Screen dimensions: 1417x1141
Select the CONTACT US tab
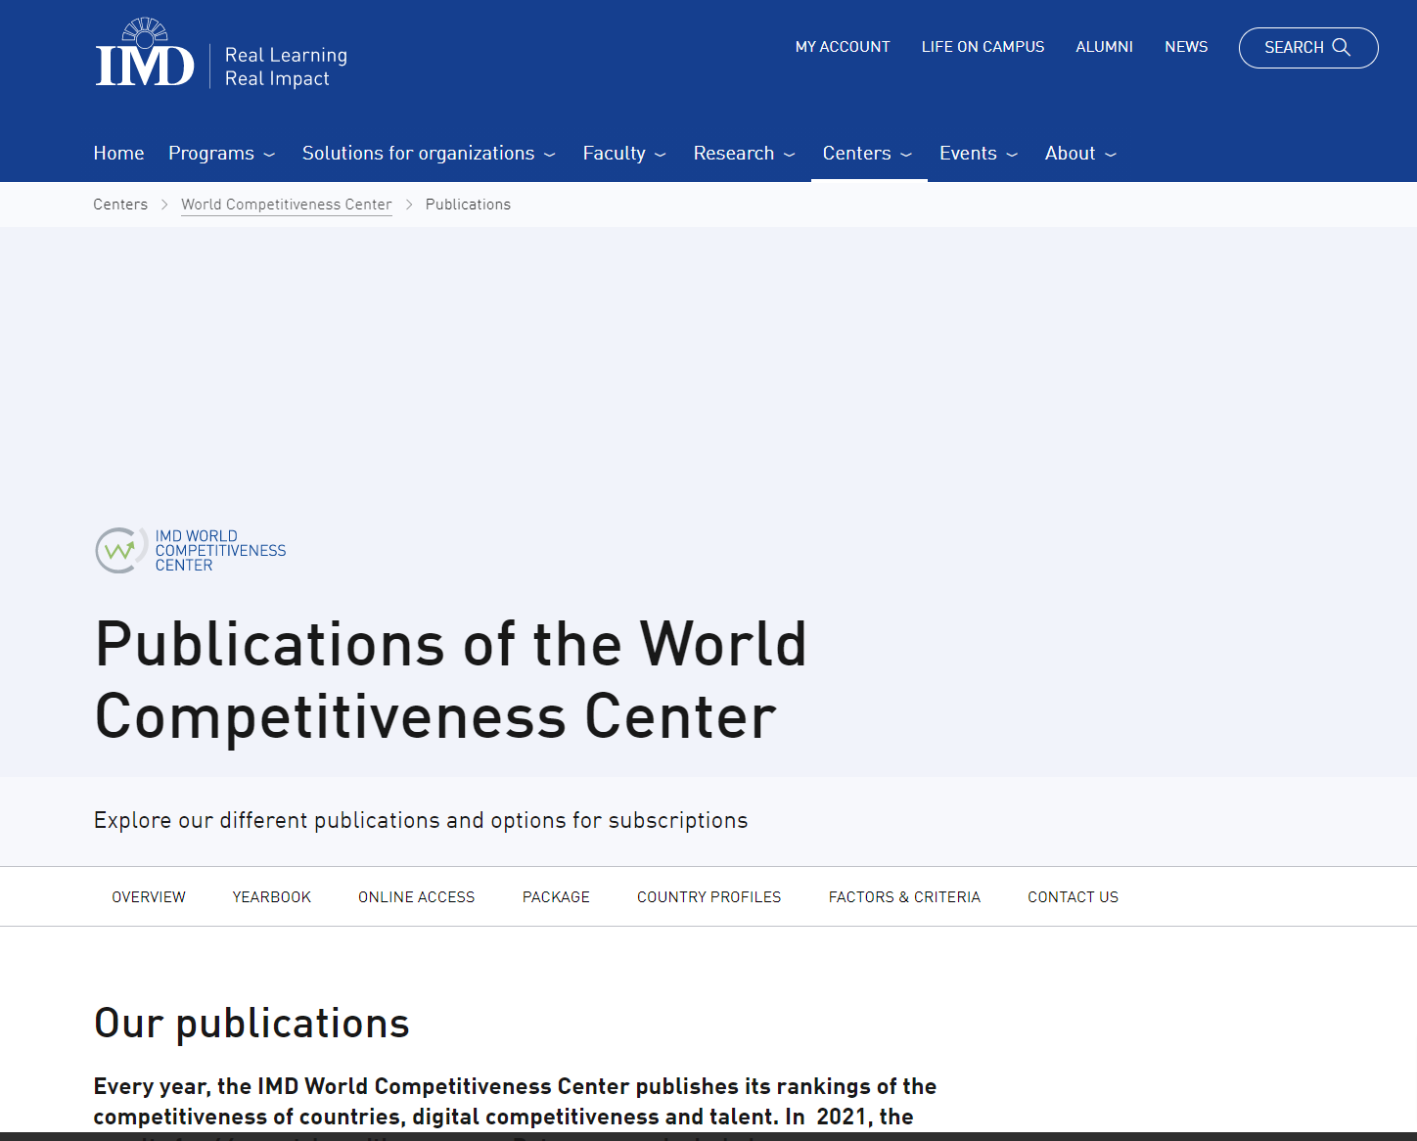tap(1073, 897)
